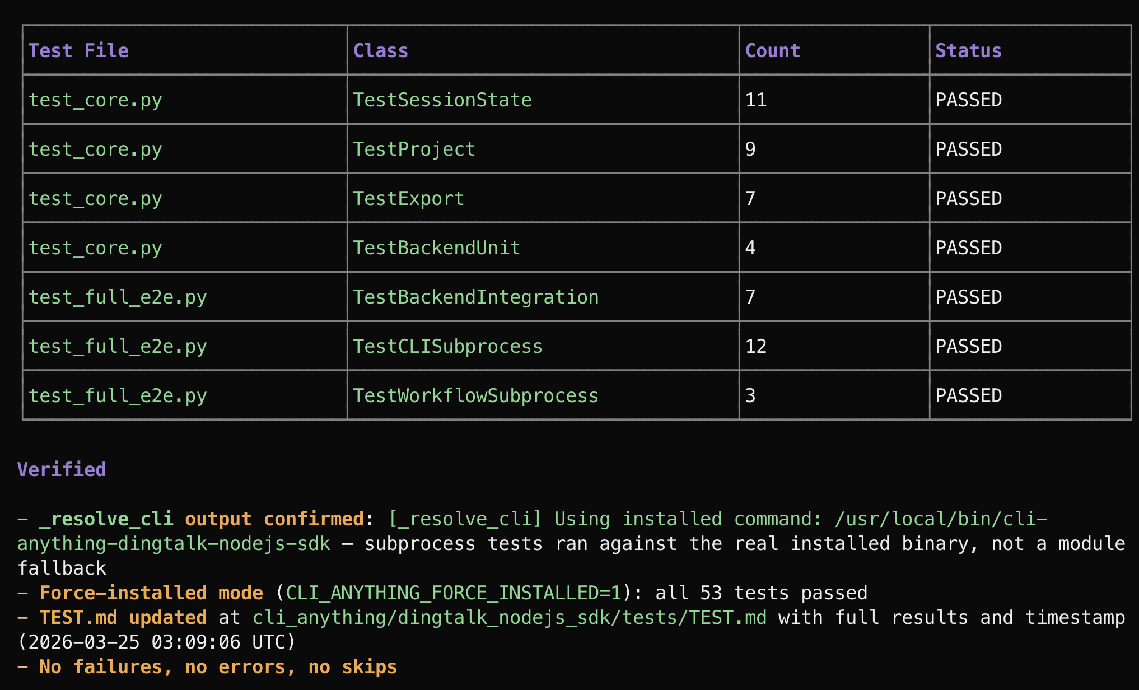This screenshot has height=690, width=1139.
Task: Select the TestProject class cell
Action: (414, 150)
